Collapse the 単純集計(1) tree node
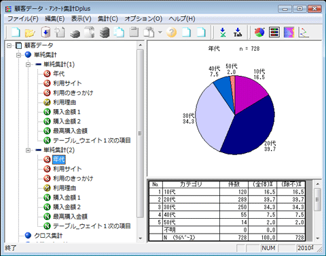Image resolution: width=326 pixels, height=256 pixels. (28, 64)
